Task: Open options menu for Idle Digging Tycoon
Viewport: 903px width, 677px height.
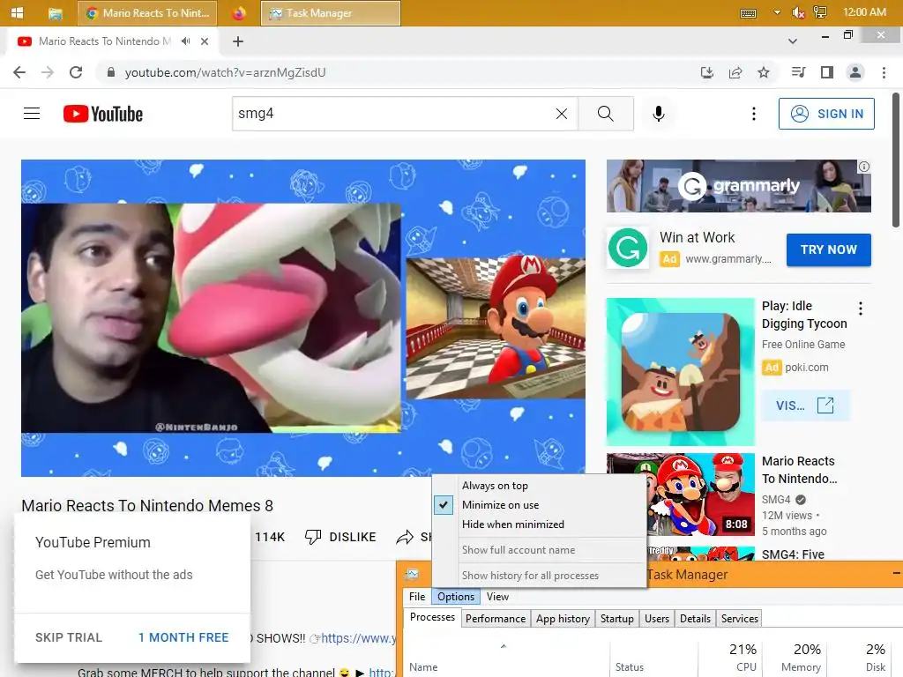Action: click(861, 309)
